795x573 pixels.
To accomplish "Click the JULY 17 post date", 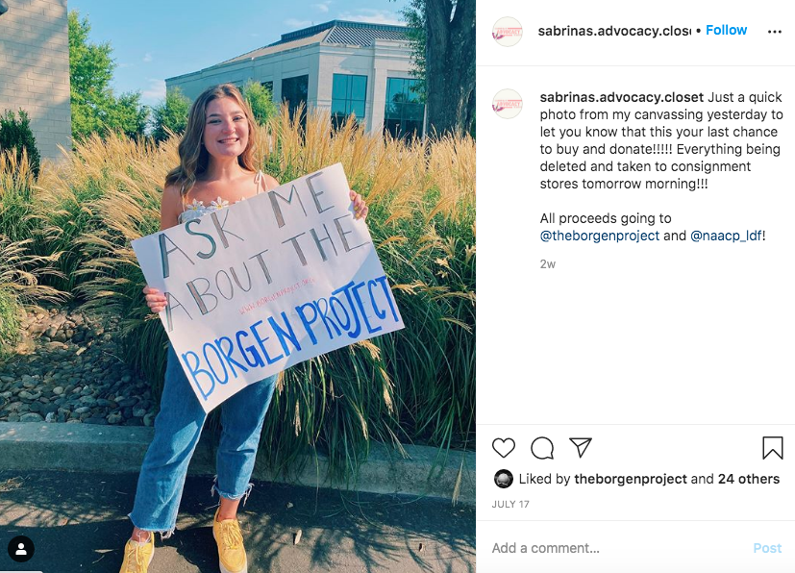I will point(510,504).
